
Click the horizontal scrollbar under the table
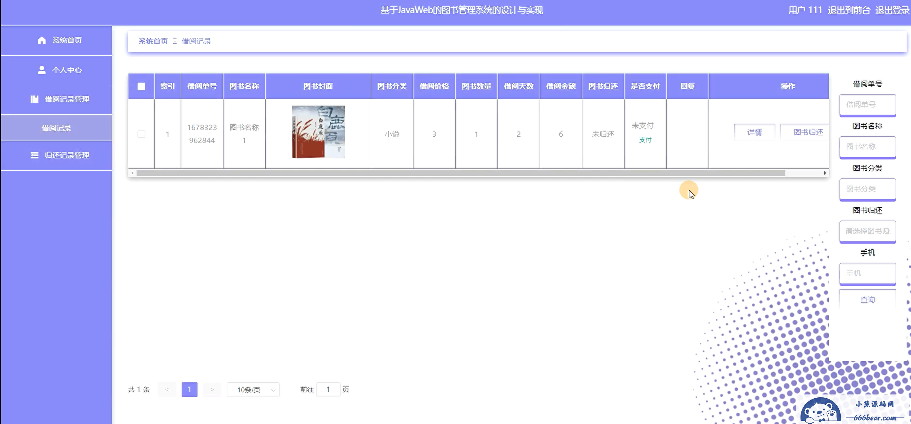(x=460, y=173)
